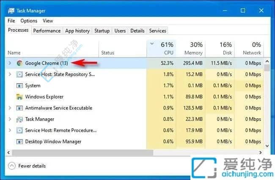Switch to the Startup tab

point(102,31)
